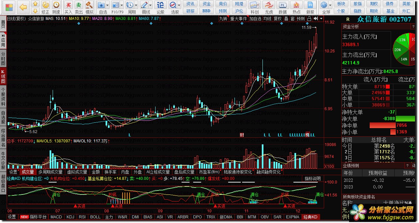
Task: Click the arrow-to-bar icon in chart header
Action: coord(315,19)
